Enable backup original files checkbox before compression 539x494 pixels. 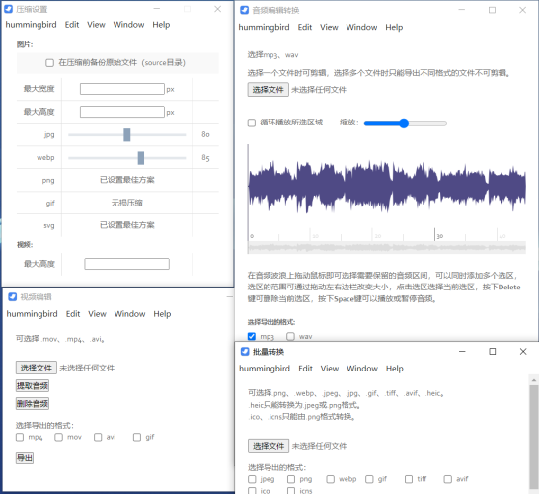[49, 63]
